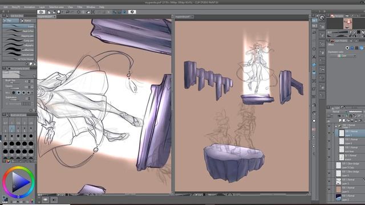This screenshot has height=205, width=365.
Task: Enable Tone effect icon in Layer Property
Action: coord(352,48)
